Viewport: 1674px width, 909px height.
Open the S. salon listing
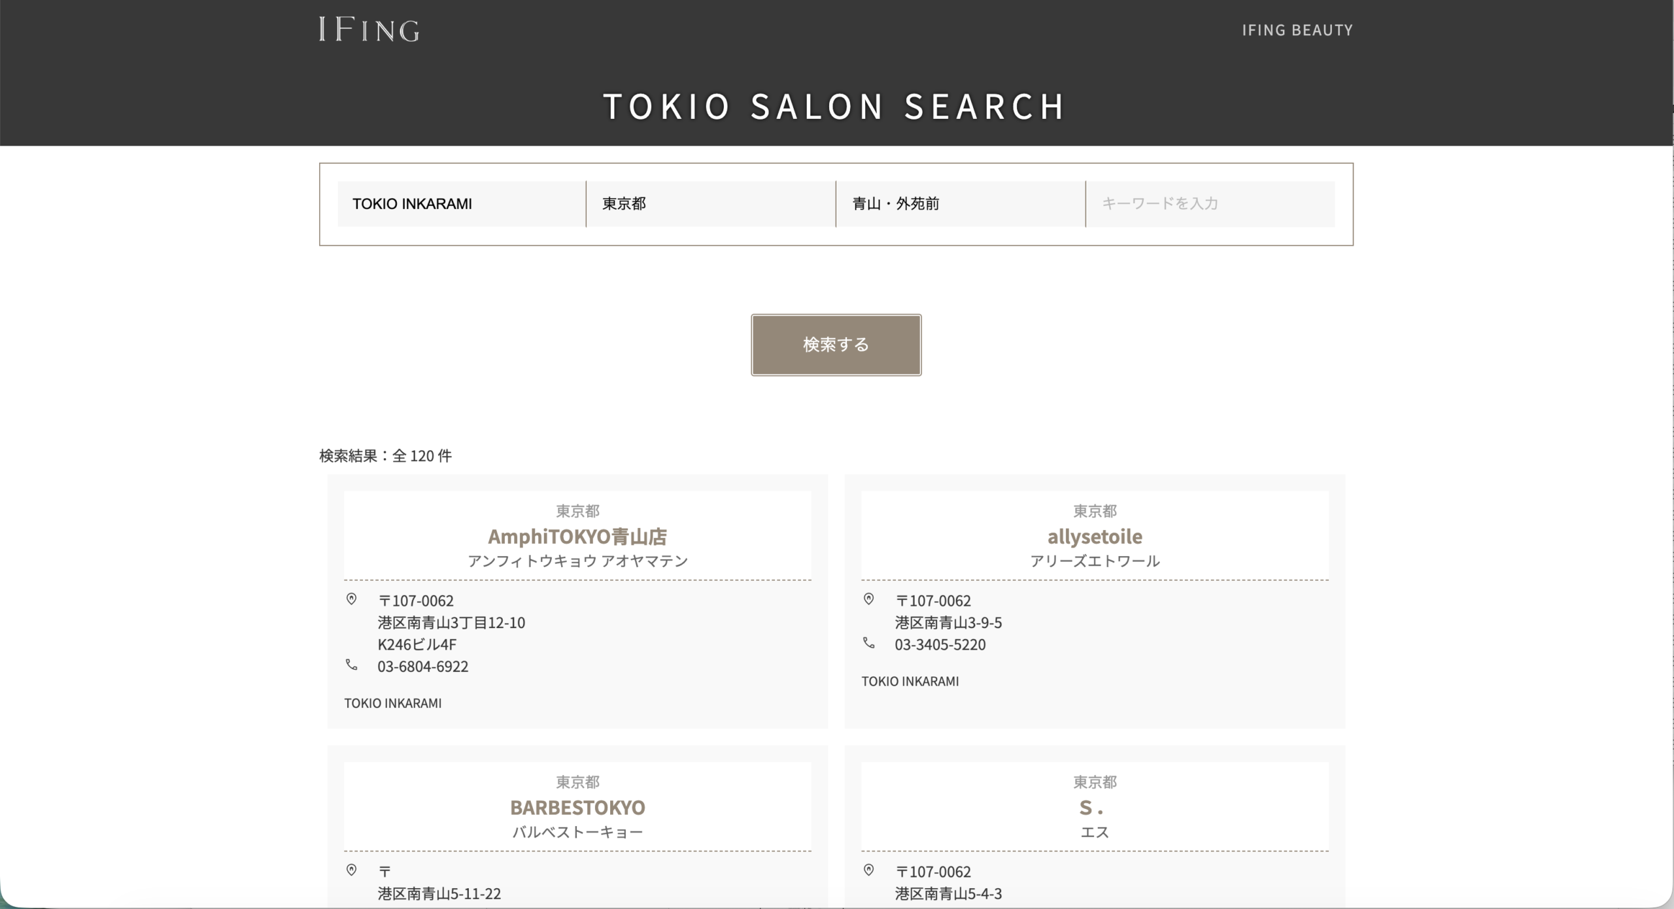1095,807
